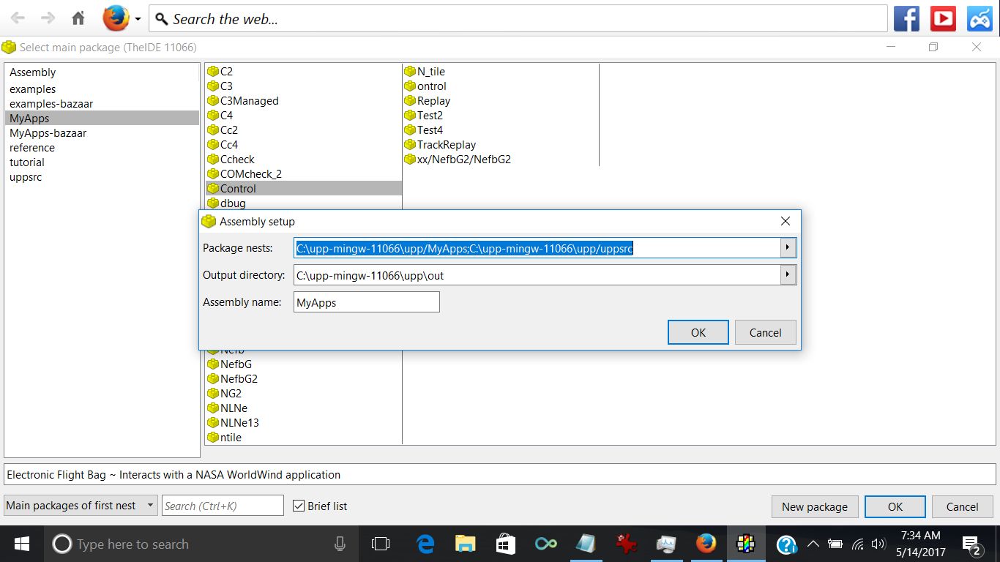This screenshot has width=1000, height=562.
Task: Click the Facebook icon in the toolbar
Action: pyautogui.click(x=906, y=18)
